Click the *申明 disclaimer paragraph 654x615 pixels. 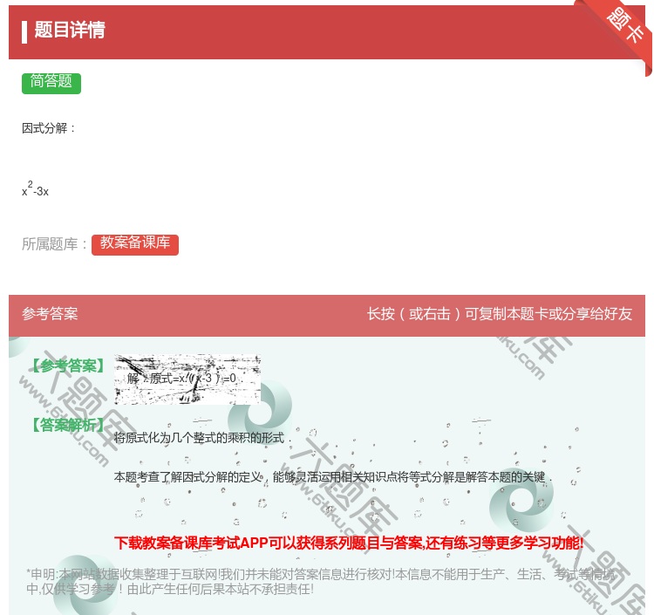tap(320, 582)
